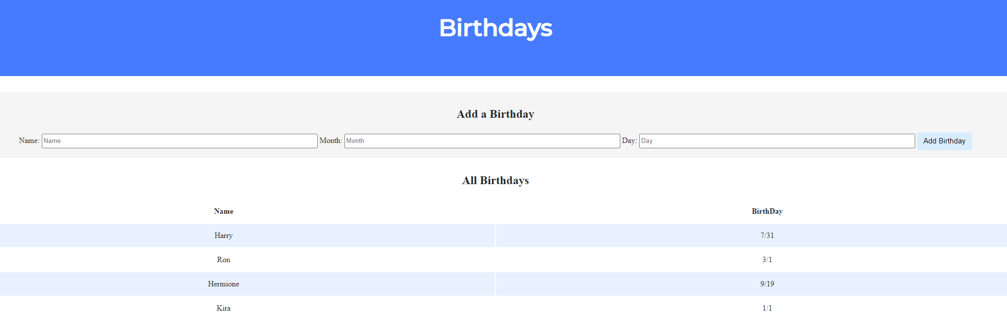Click the Name column header
Image resolution: width=1007 pixels, height=329 pixels.
click(x=223, y=211)
